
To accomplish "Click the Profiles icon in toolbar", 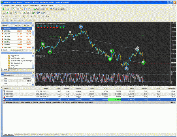I will [8, 9].
